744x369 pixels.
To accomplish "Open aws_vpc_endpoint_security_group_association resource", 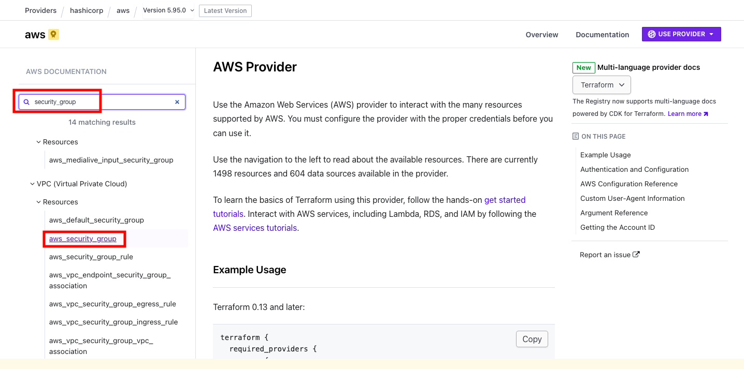I will click(x=110, y=280).
